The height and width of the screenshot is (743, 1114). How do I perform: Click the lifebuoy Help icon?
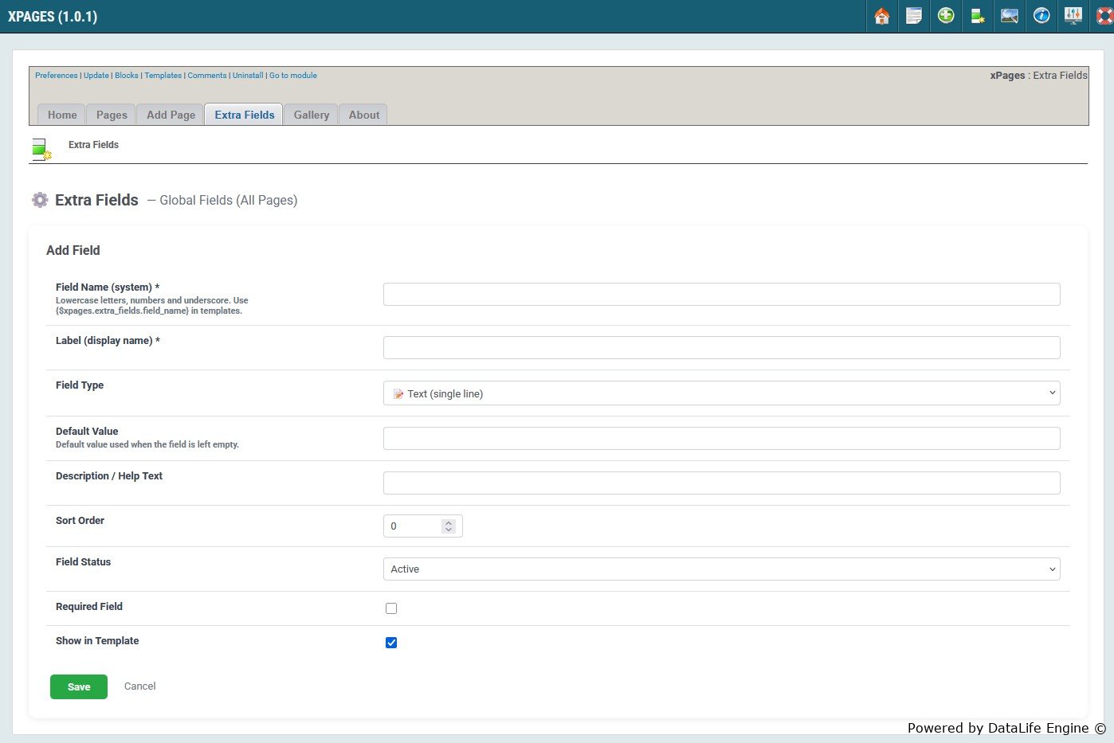pos(1104,16)
